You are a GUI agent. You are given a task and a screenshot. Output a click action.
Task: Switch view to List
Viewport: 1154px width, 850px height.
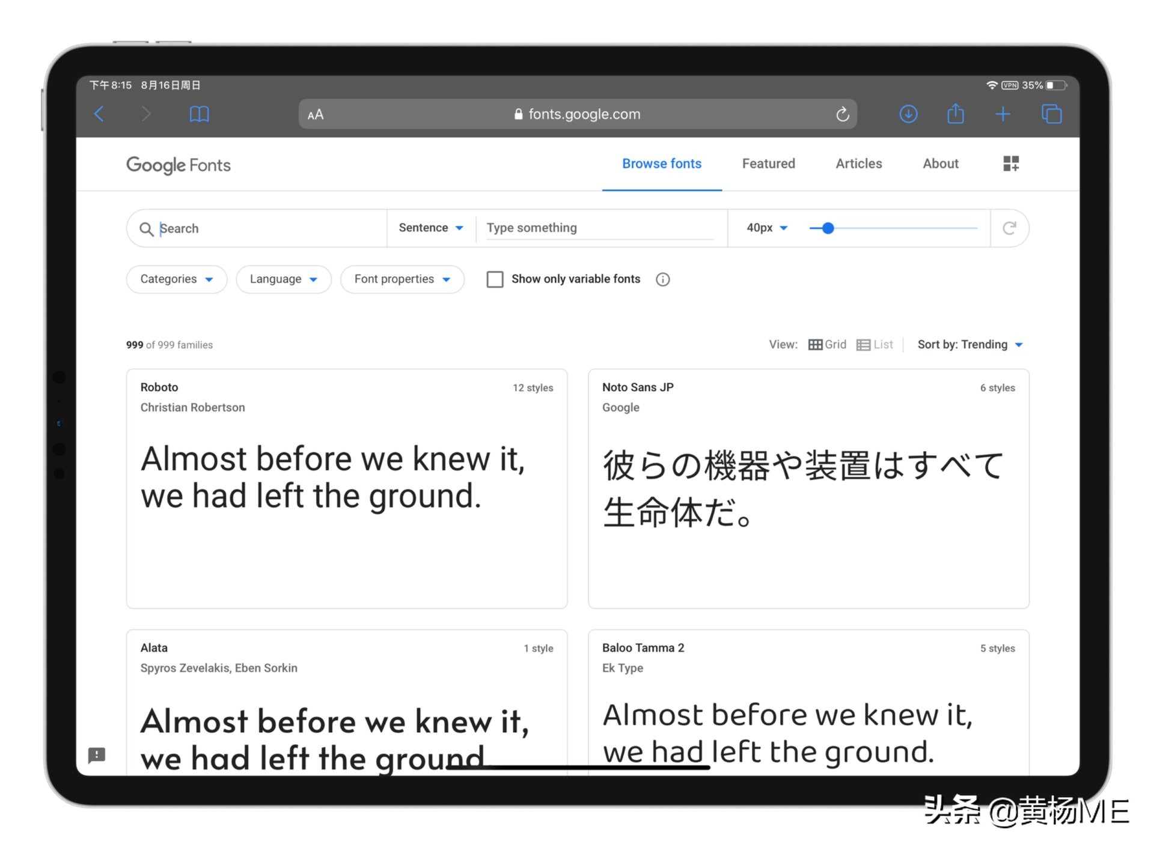pos(875,344)
